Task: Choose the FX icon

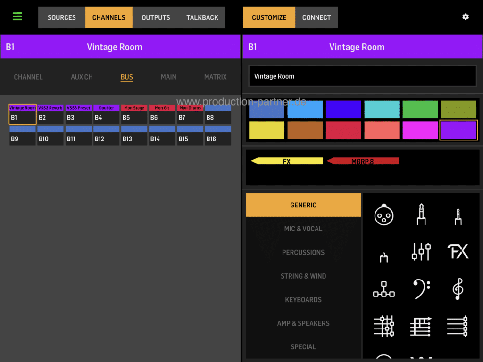Action: [458, 252]
